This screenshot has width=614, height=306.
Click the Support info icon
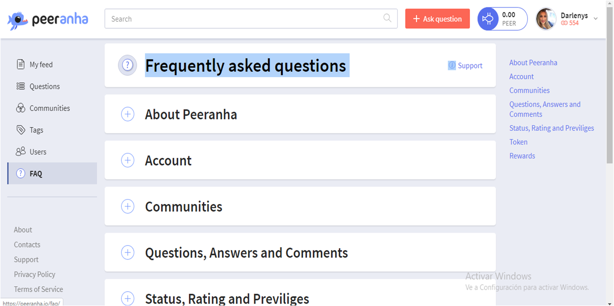pos(452,65)
